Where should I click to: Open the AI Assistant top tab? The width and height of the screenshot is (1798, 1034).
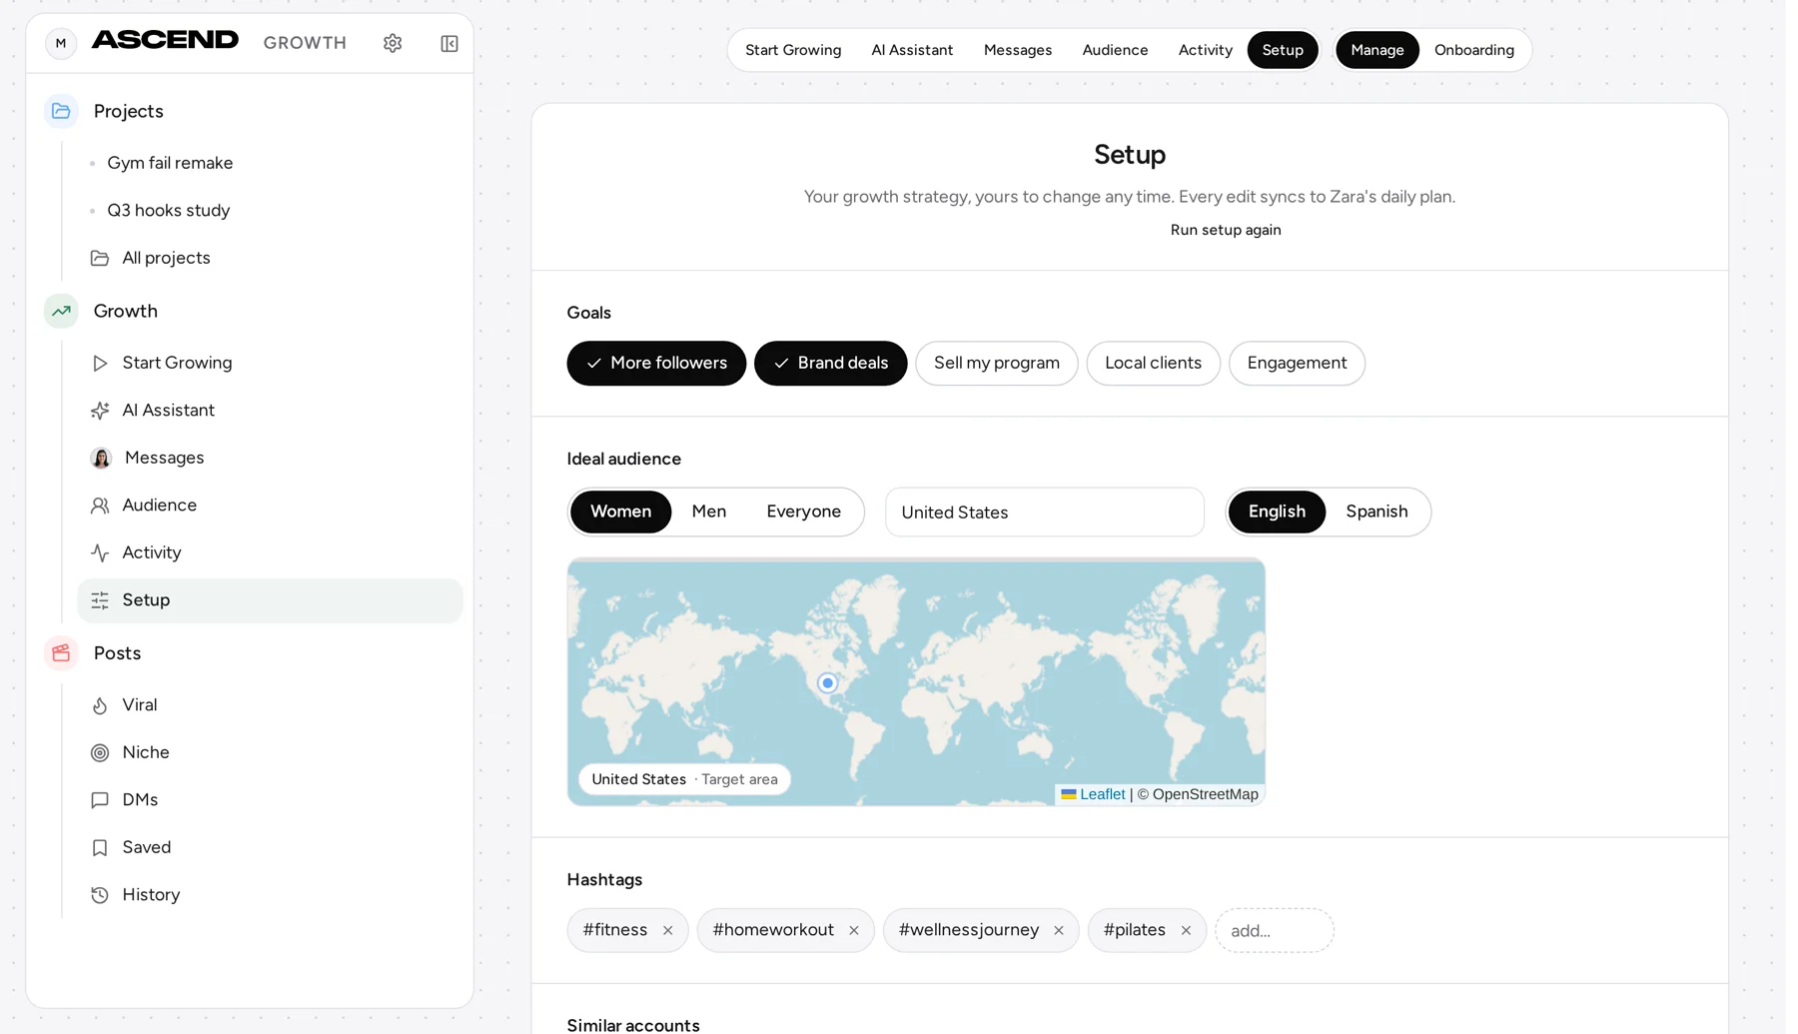pyautogui.click(x=912, y=50)
